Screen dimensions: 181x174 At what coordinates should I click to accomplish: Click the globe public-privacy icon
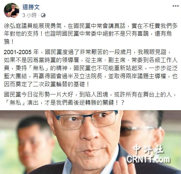click(x=43, y=15)
